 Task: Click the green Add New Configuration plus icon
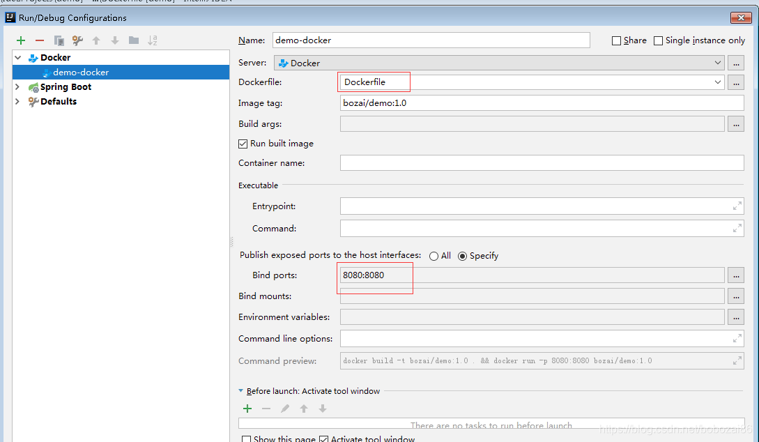(21, 40)
